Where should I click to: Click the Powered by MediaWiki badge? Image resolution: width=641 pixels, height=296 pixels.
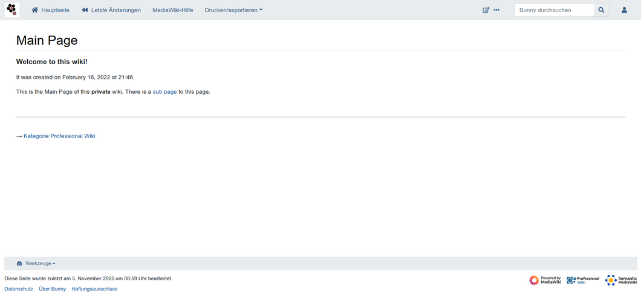point(545,280)
